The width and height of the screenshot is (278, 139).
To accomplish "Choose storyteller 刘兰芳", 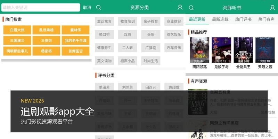I will tap(128, 87).
